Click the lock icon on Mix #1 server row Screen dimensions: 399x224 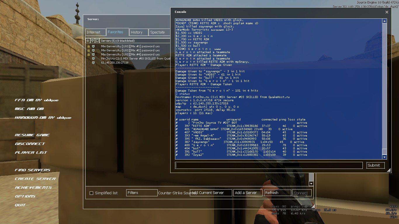point(89,46)
